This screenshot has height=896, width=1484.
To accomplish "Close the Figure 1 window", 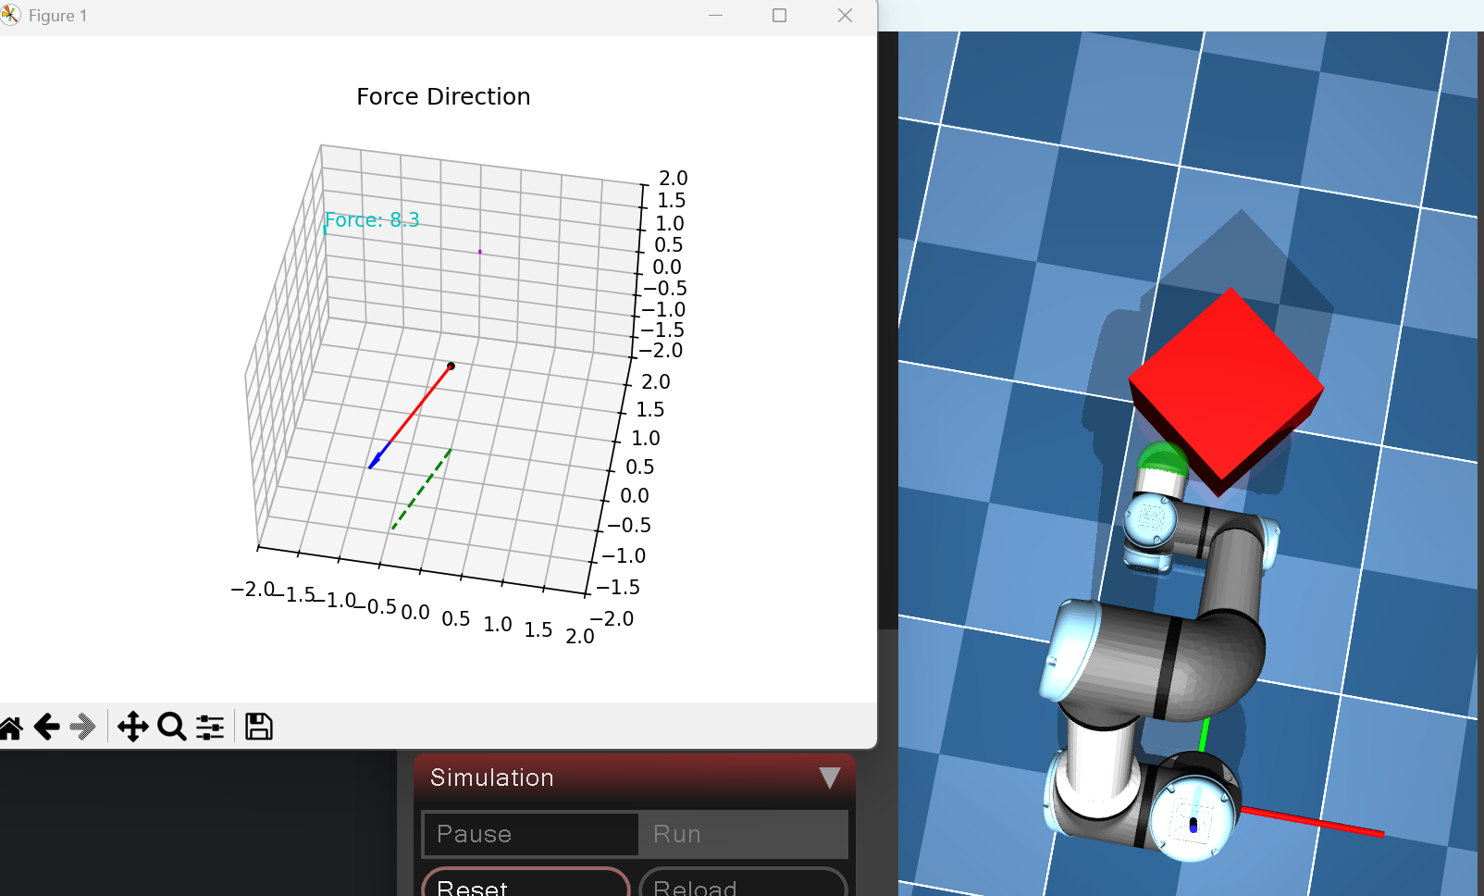I will click(x=845, y=16).
